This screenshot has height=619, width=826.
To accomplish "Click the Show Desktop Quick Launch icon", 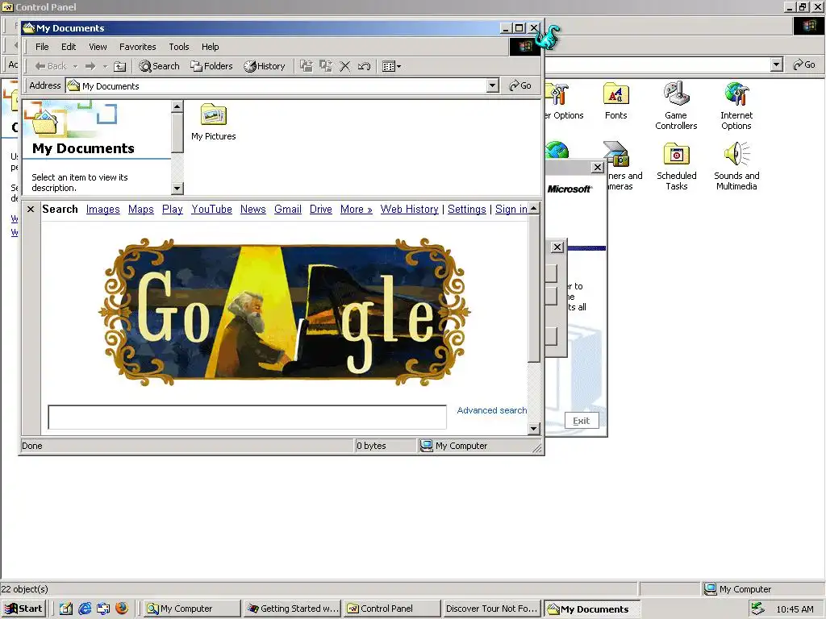I will (66, 609).
